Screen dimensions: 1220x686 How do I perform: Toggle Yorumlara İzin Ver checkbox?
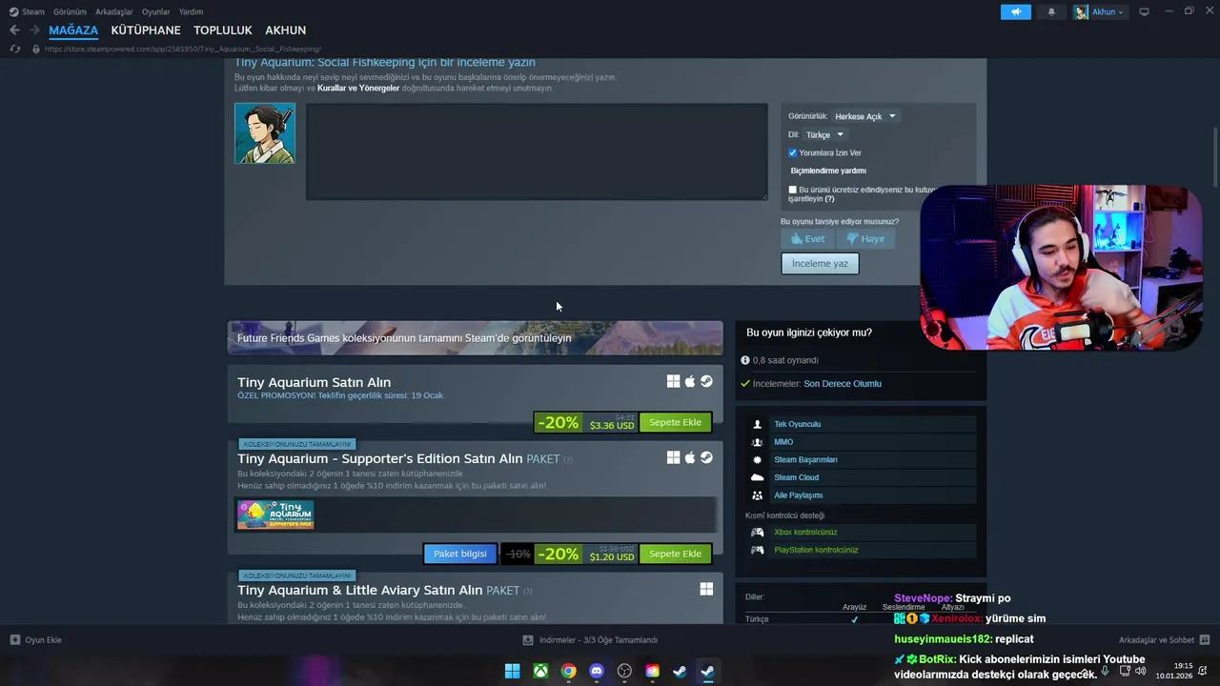(792, 152)
